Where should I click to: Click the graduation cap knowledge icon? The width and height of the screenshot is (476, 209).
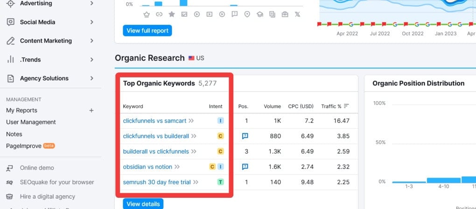(260, 14)
